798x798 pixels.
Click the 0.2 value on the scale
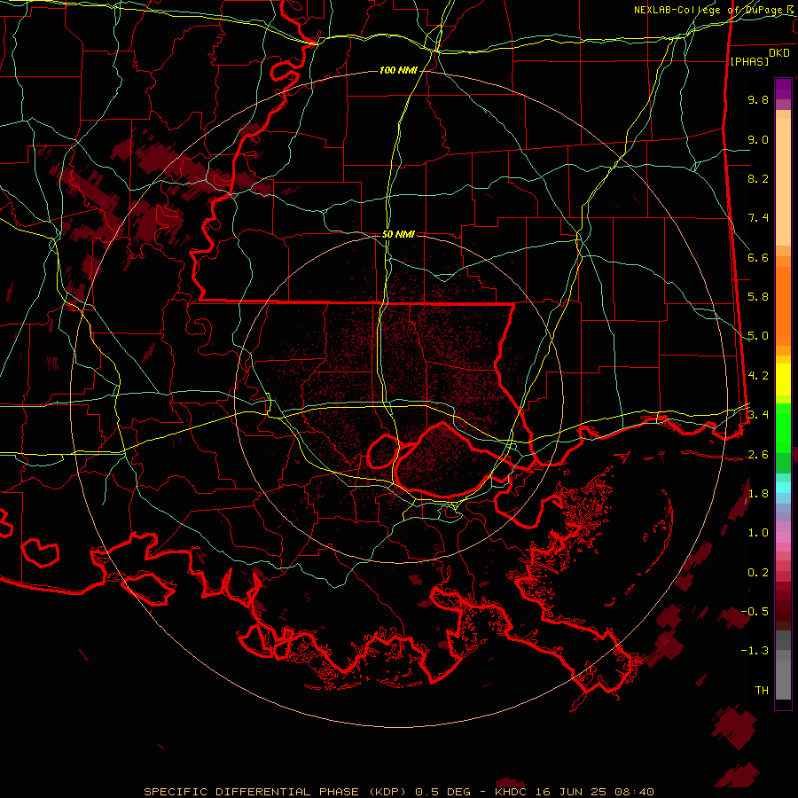(758, 573)
